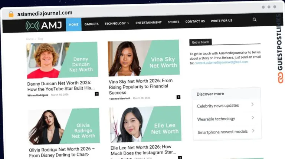Click the search magnifier icon
The height and width of the screenshot is (159, 285).
255,20
